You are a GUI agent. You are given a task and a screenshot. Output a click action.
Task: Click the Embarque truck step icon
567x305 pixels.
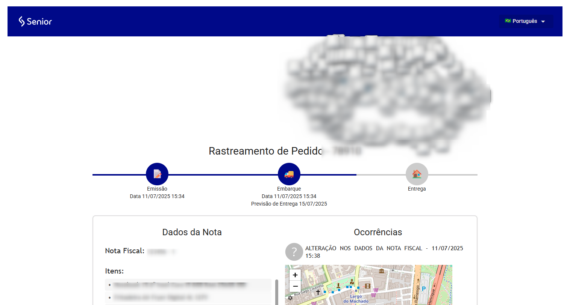[289, 174]
